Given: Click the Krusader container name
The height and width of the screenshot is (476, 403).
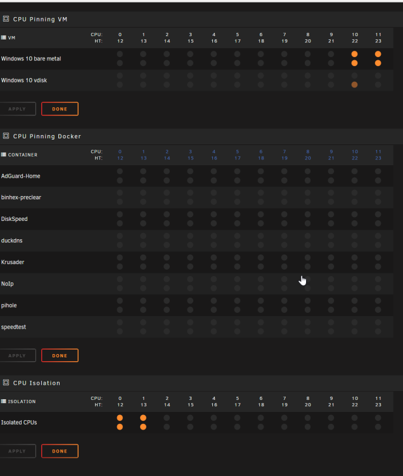Looking at the screenshot, I should tap(13, 262).
